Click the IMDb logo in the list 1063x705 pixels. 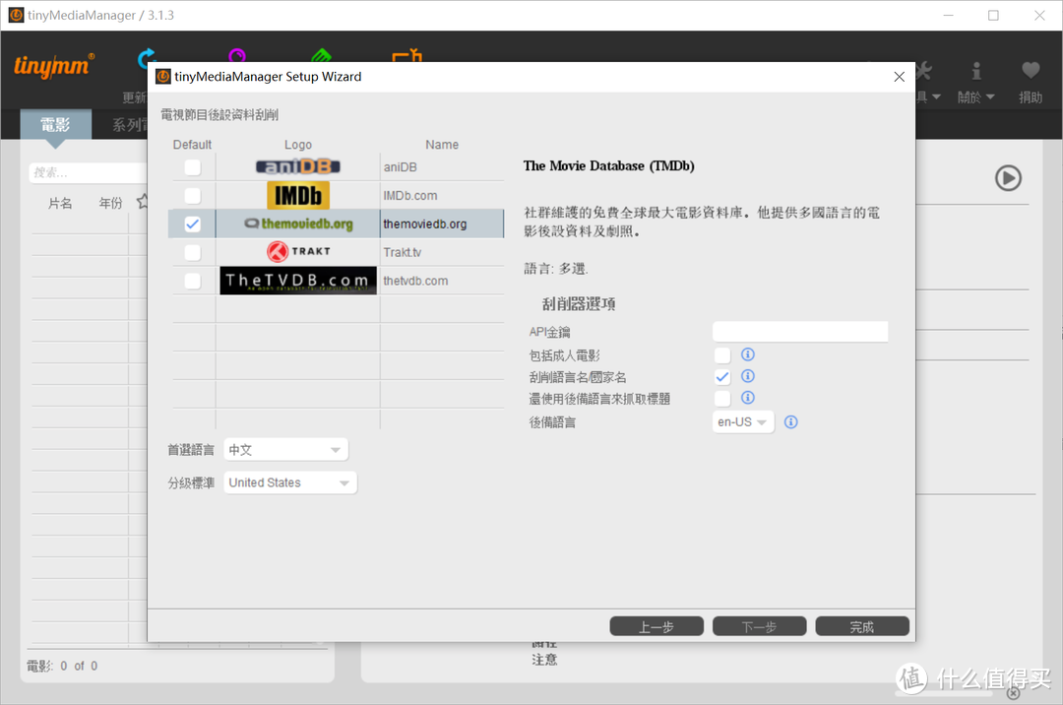point(297,195)
